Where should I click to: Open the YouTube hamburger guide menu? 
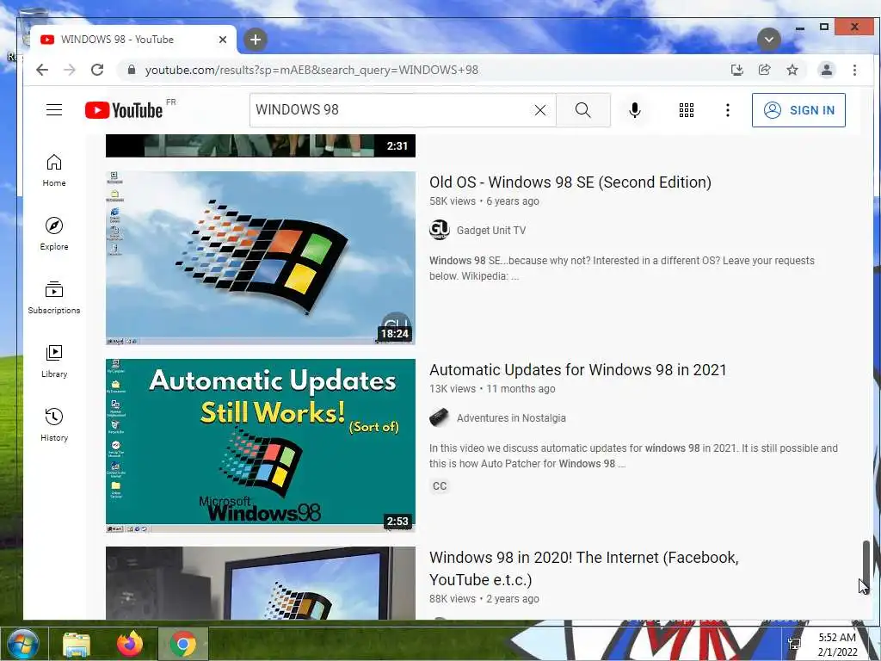click(x=54, y=109)
